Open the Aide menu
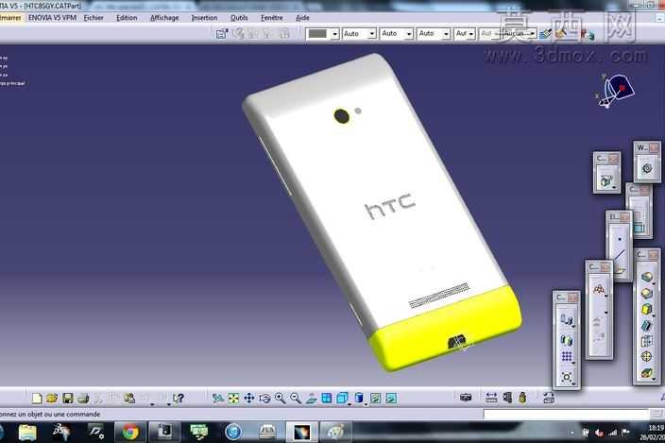665x443 pixels. tap(302, 18)
